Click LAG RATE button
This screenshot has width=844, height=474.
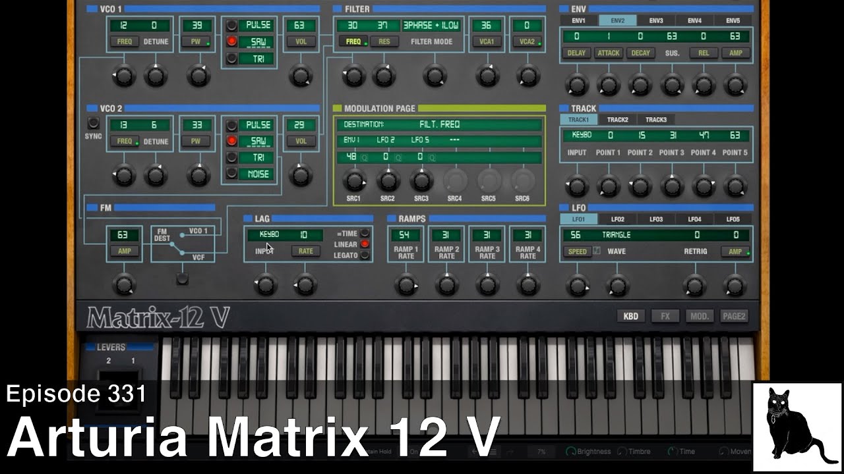point(305,251)
